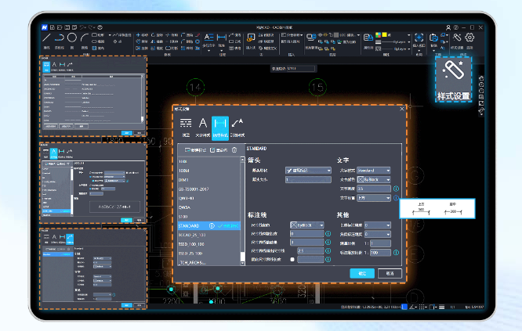Choose the Polyline tool in ribbon
Image resolution: width=522 pixels, height=331 pixels.
point(59,37)
